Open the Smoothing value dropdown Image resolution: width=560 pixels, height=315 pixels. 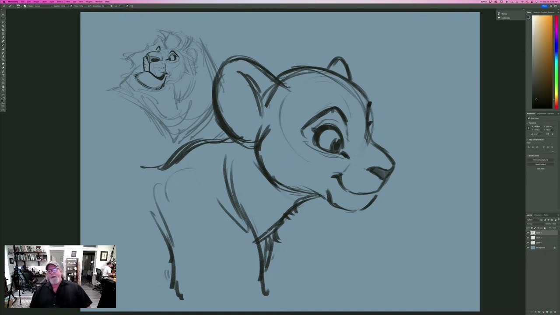coord(108,6)
